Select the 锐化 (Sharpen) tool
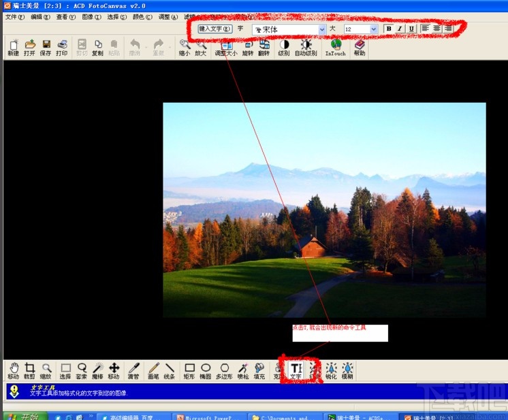This screenshot has width=508, height=420. [x=331, y=371]
